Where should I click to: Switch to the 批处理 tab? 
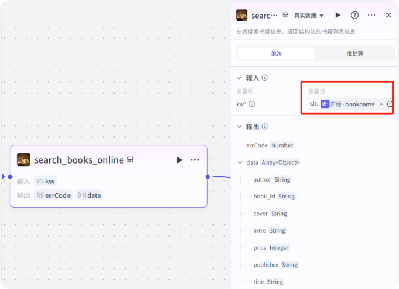pos(355,54)
